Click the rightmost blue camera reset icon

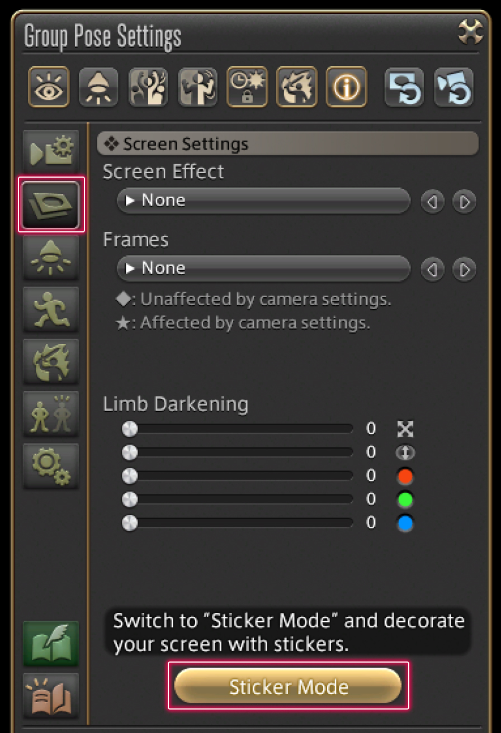point(453,88)
